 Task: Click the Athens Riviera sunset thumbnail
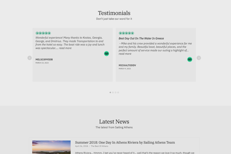tap(51, 147)
